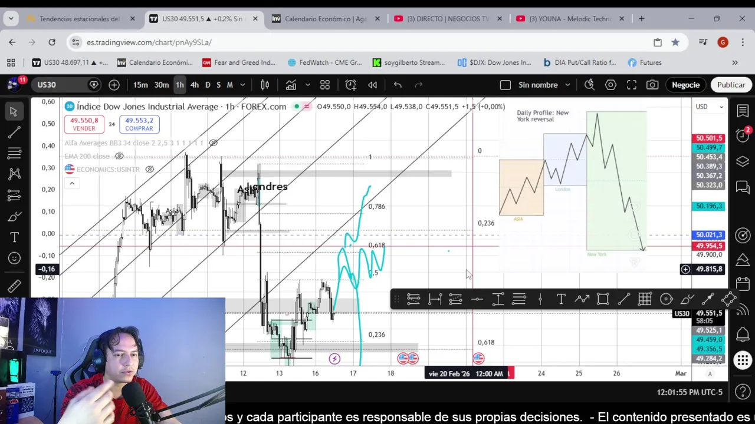Open Gann and Fibonacci tools in left toolbar
The height and width of the screenshot is (424, 755).
14,154
